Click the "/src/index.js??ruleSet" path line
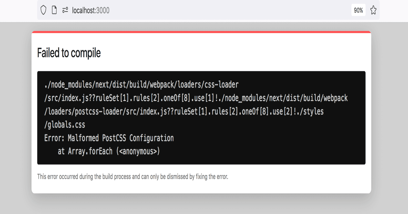 click(196, 98)
